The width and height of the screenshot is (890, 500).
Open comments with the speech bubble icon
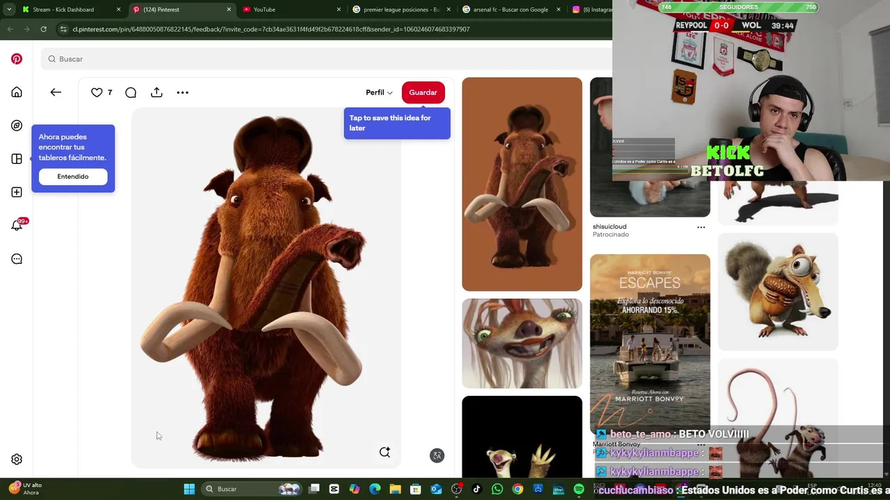(x=131, y=92)
